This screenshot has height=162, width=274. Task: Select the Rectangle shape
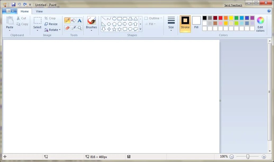tap(119, 19)
